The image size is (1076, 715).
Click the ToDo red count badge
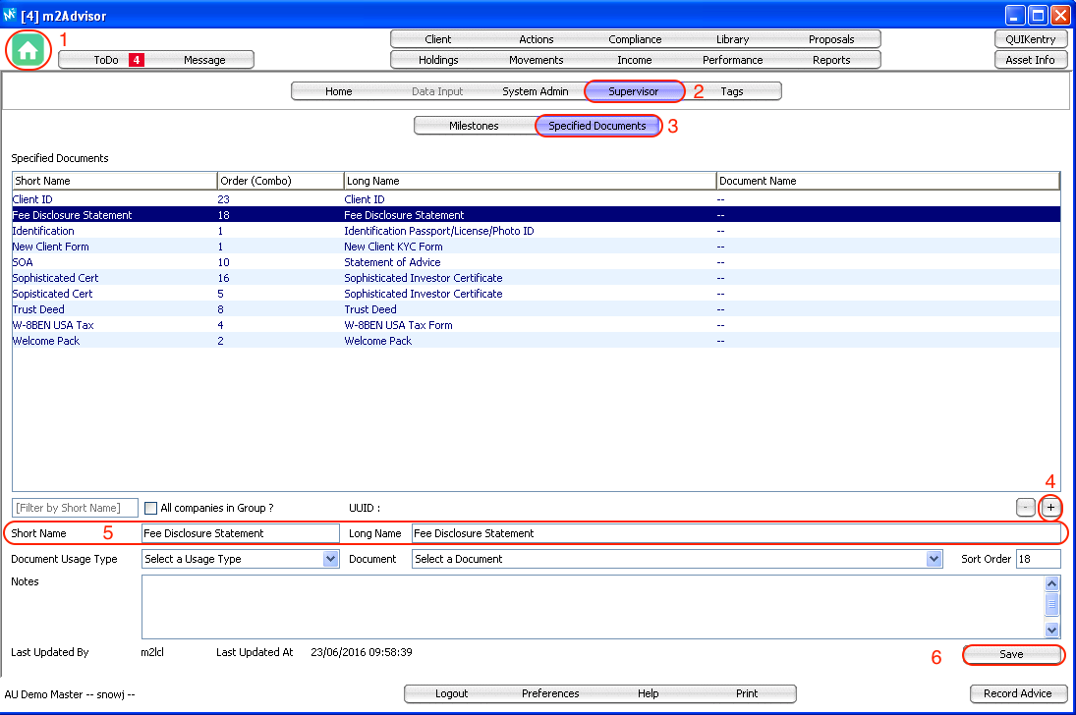(137, 60)
